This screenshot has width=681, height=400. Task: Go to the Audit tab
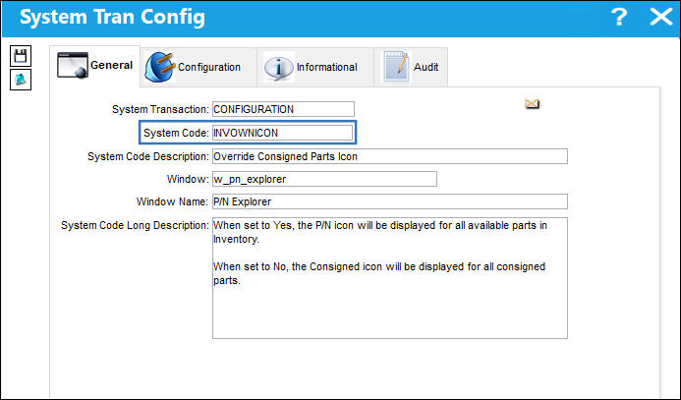pyautogui.click(x=411, y=67)
